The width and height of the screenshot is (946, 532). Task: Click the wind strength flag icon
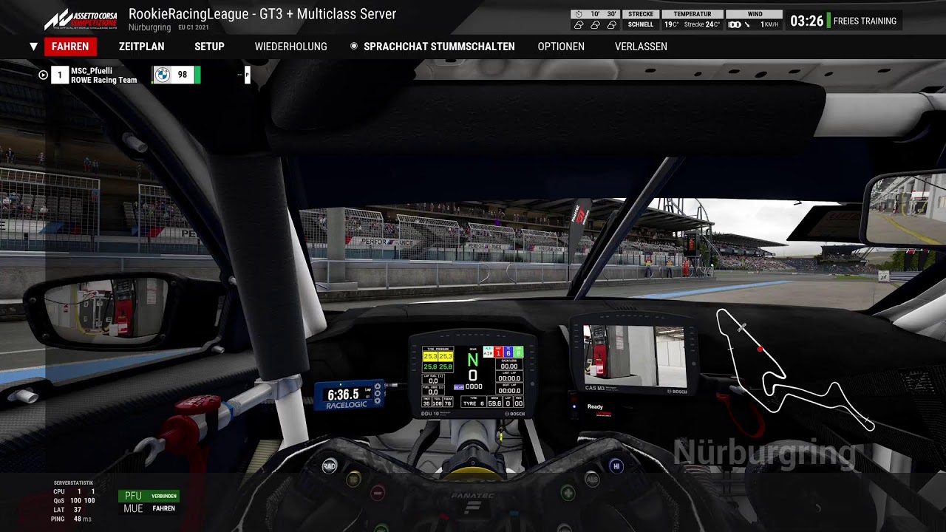tap(735, 24)
